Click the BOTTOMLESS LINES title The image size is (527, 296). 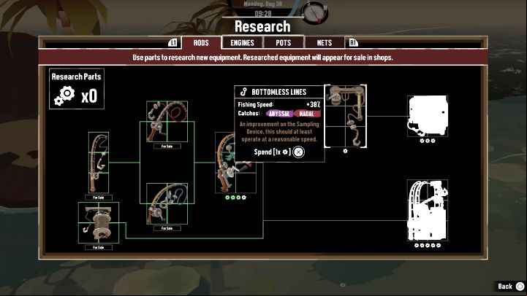pyautogui.click(x=279, y=92)
